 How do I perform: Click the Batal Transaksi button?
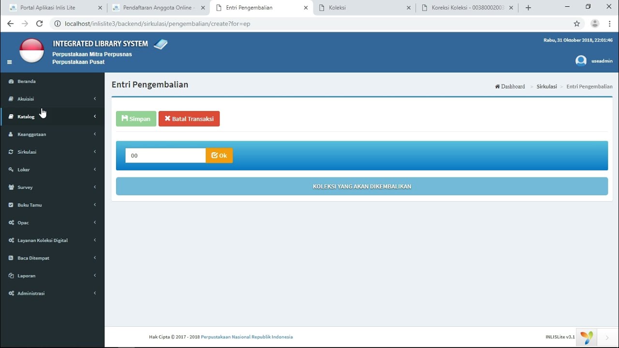[189, 119]
